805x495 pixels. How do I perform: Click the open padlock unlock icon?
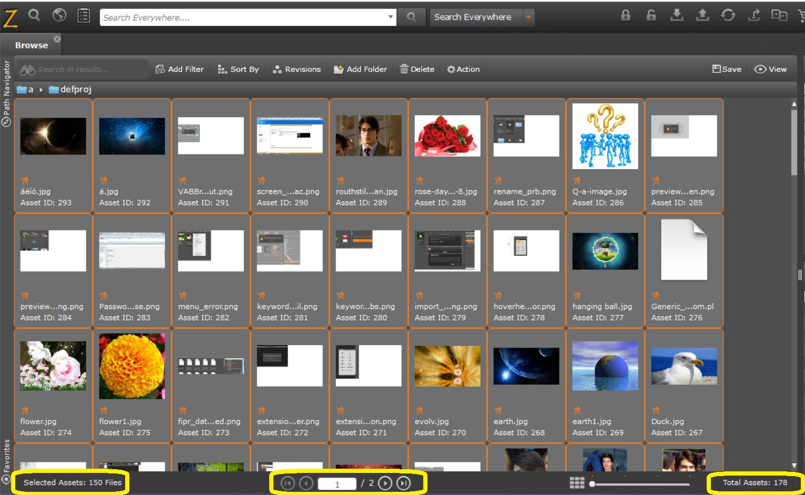651,15
